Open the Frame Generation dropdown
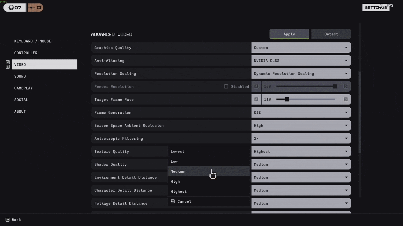This screenshot has height=226, width=403. click(x=301, y=112)
